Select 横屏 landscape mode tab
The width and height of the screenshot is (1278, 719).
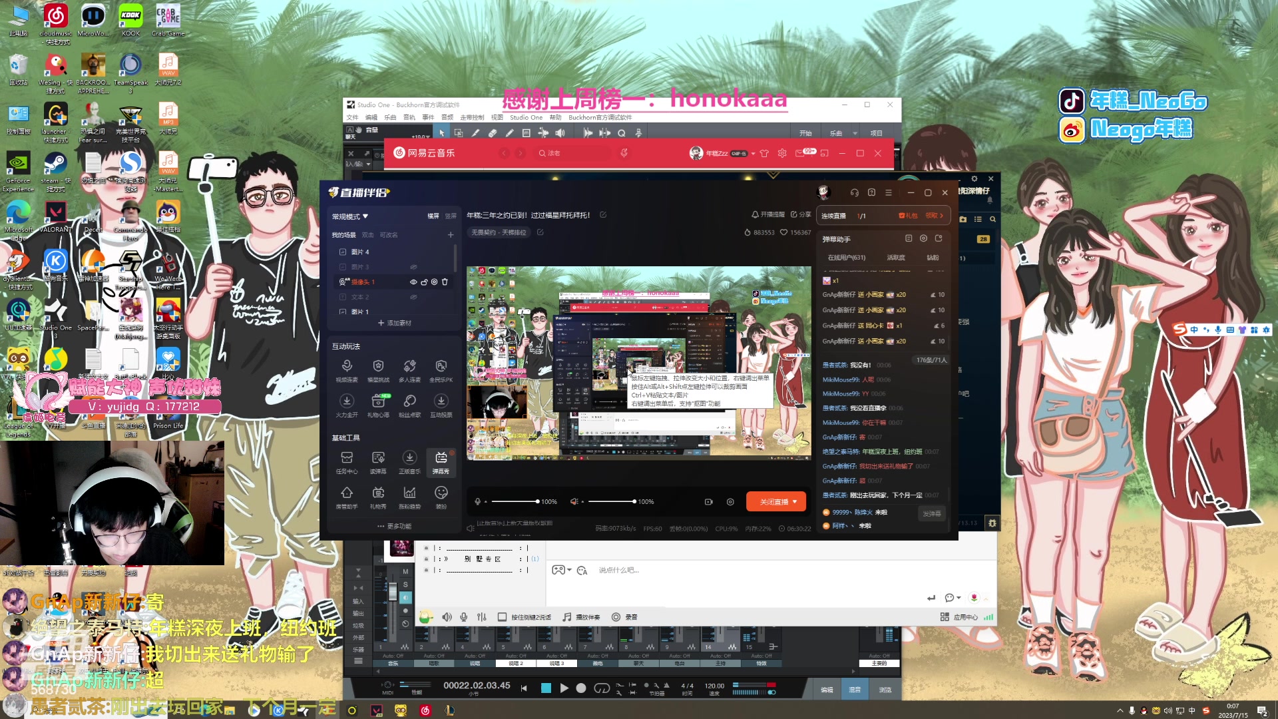click(433, 216)
